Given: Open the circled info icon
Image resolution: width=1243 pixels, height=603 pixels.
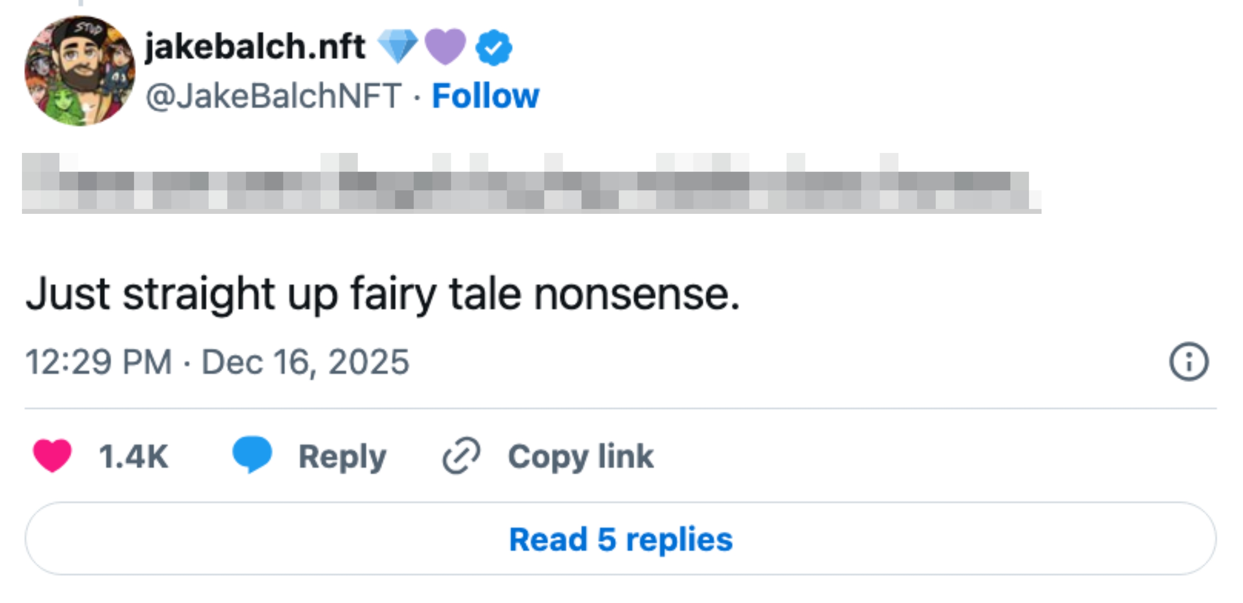Looking at the screenshot, I should pos(1188,362).
